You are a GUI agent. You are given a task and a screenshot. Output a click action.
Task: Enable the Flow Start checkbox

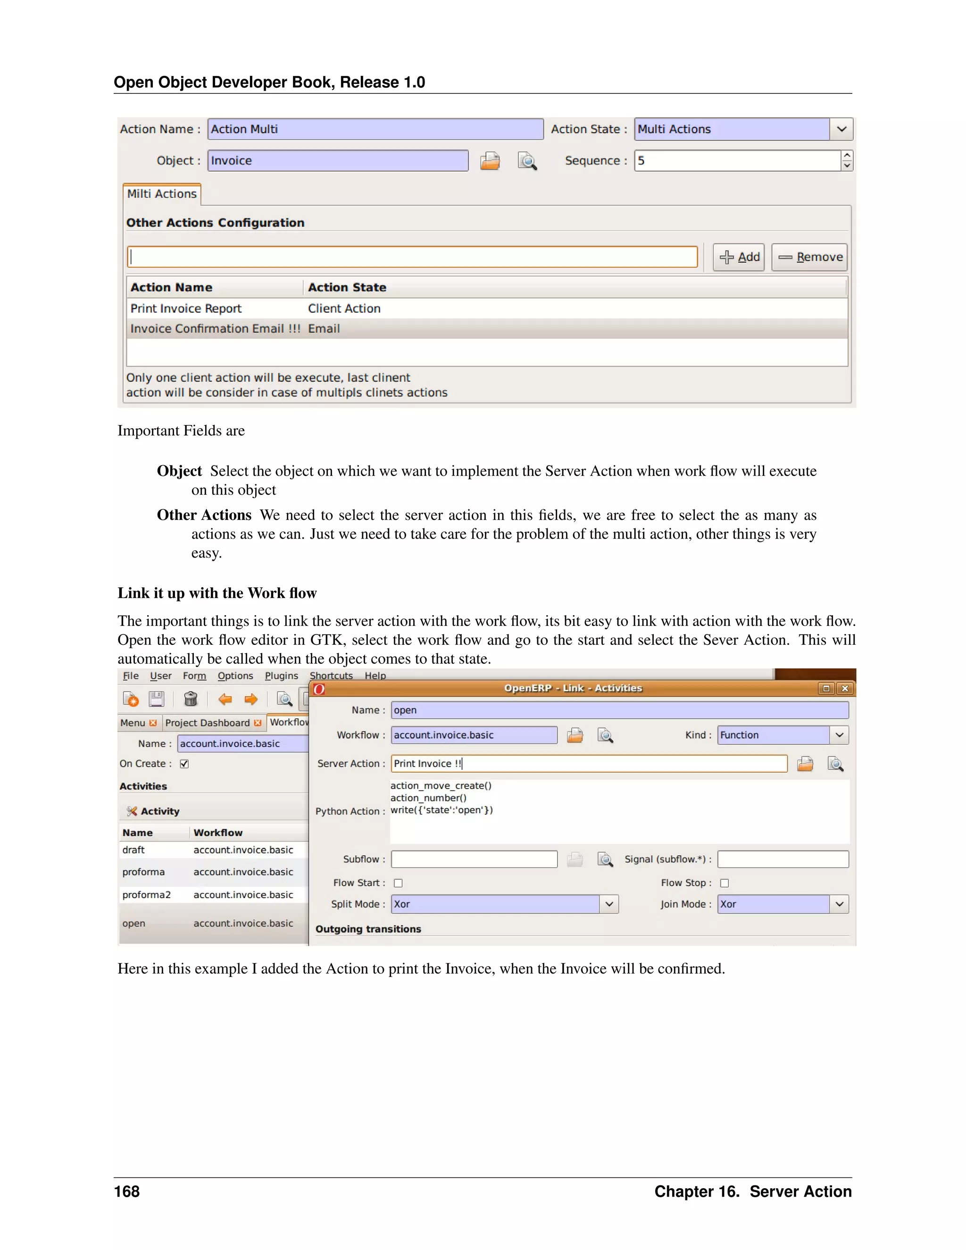398,883
